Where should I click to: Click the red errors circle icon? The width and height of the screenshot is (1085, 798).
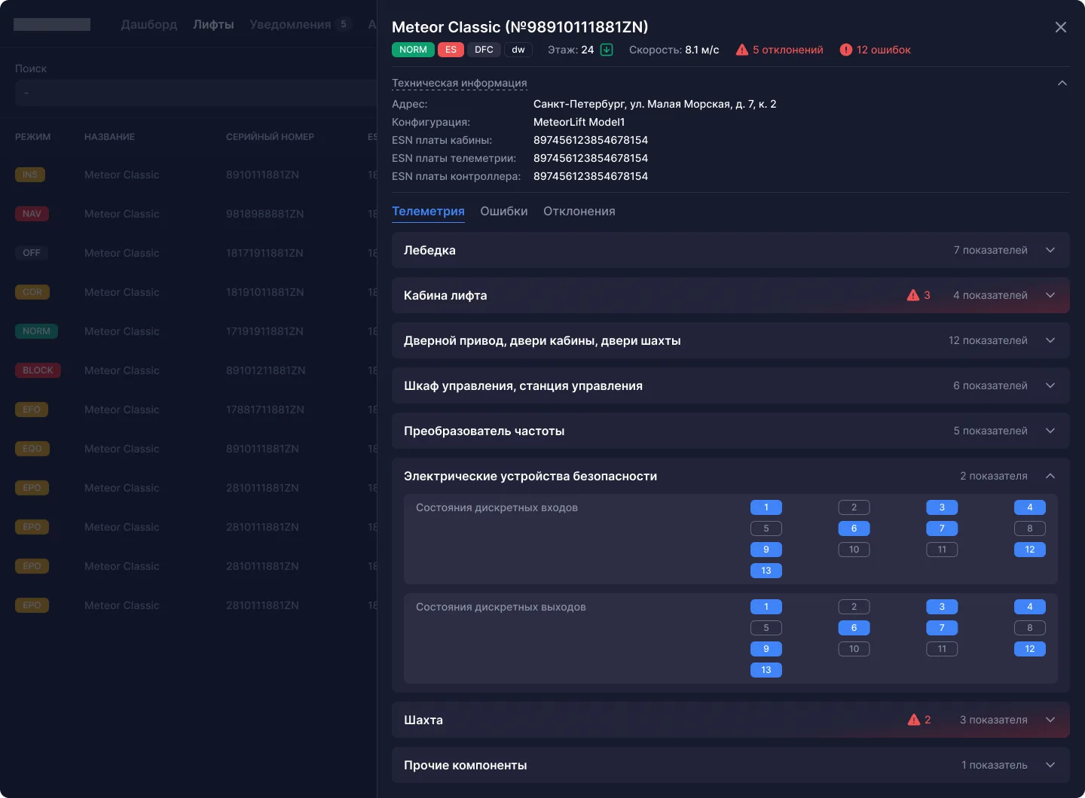[846, 50]
